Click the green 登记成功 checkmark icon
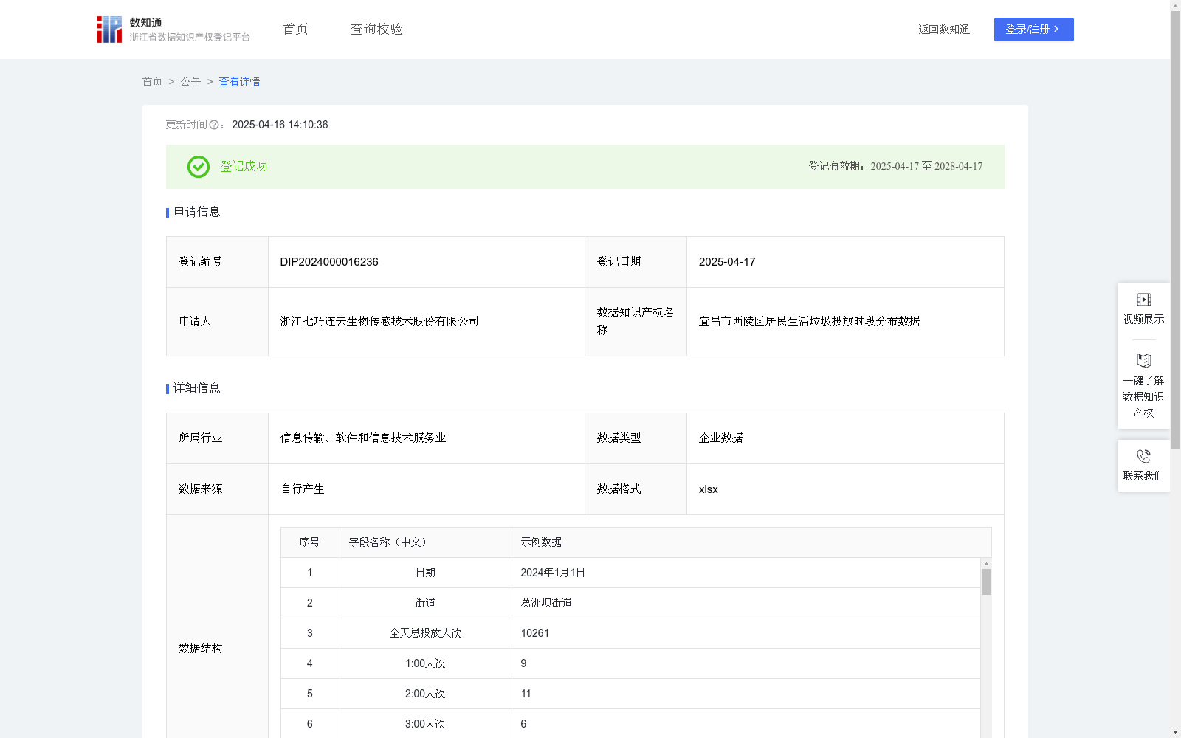Screen dimensions: 1181x738 [x=198, y=167]
